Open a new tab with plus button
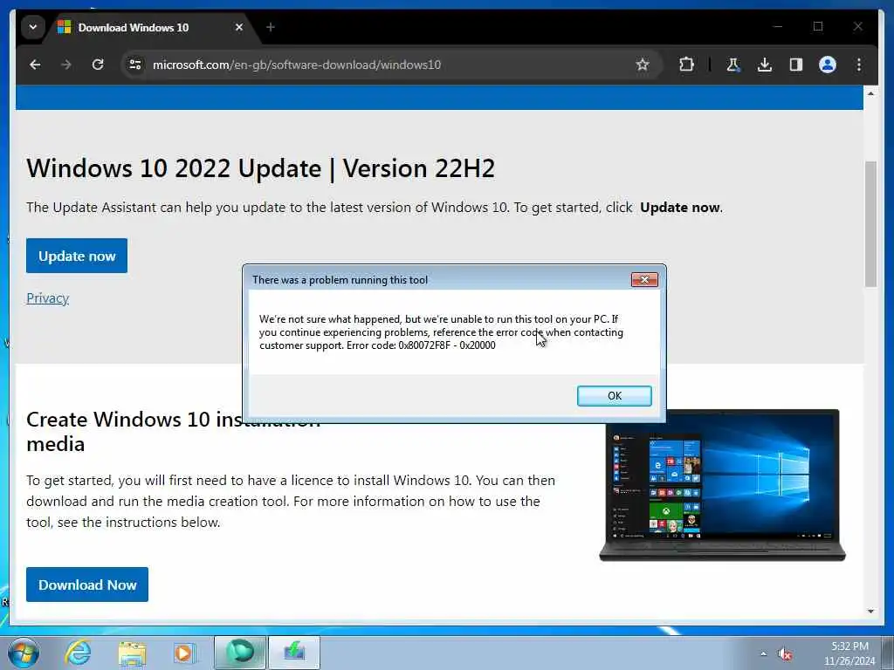The image size is (894, 670). [x=271, y=27]
